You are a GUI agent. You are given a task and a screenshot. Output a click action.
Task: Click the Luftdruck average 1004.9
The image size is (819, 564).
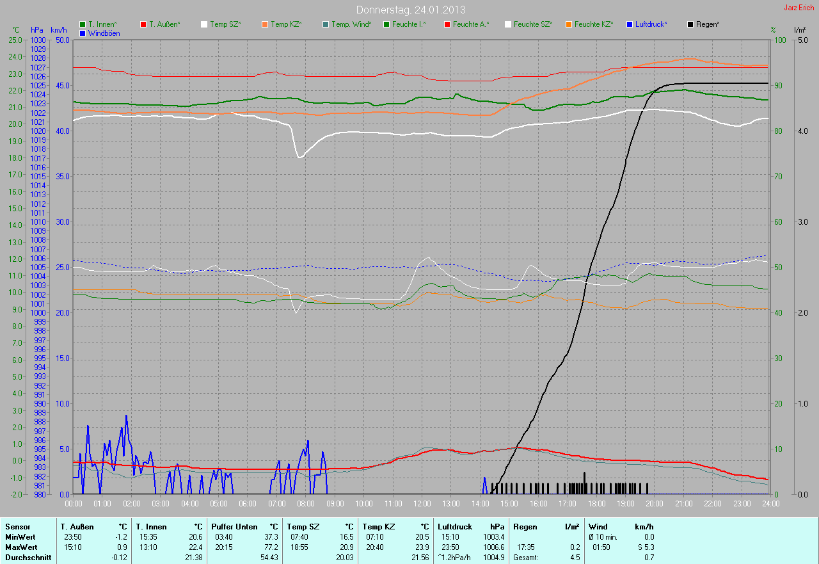493,558
